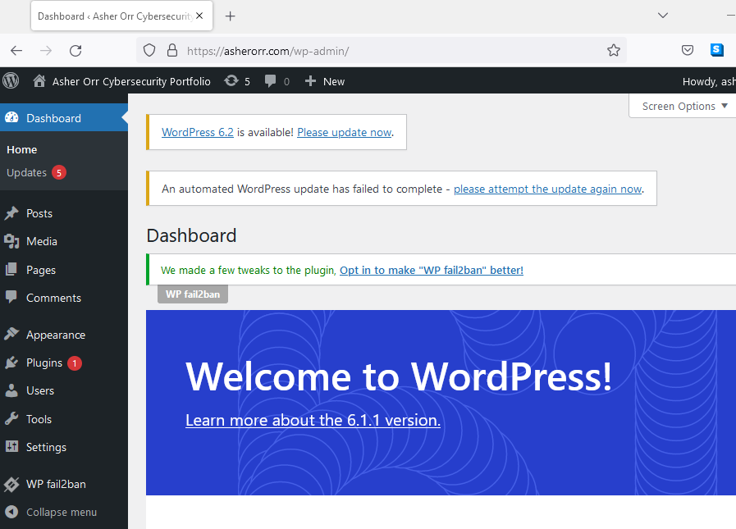This screenshot has width=736, height=529.
Task: Click the WordPress logo in admin bar
Action: [x=11, y=80]
